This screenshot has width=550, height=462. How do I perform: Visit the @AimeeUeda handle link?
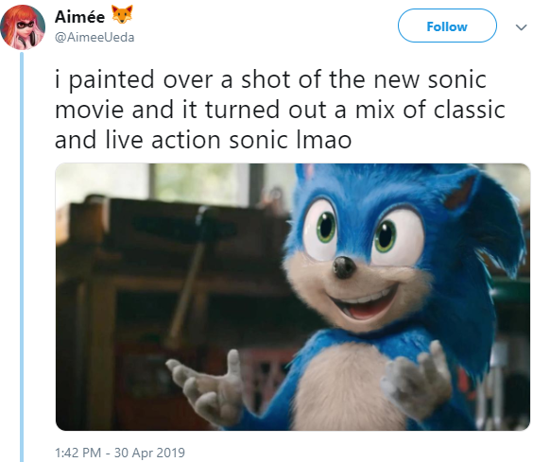pyautogui.click(x=95, y=37)
